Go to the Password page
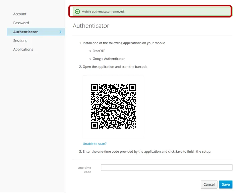 21,23
